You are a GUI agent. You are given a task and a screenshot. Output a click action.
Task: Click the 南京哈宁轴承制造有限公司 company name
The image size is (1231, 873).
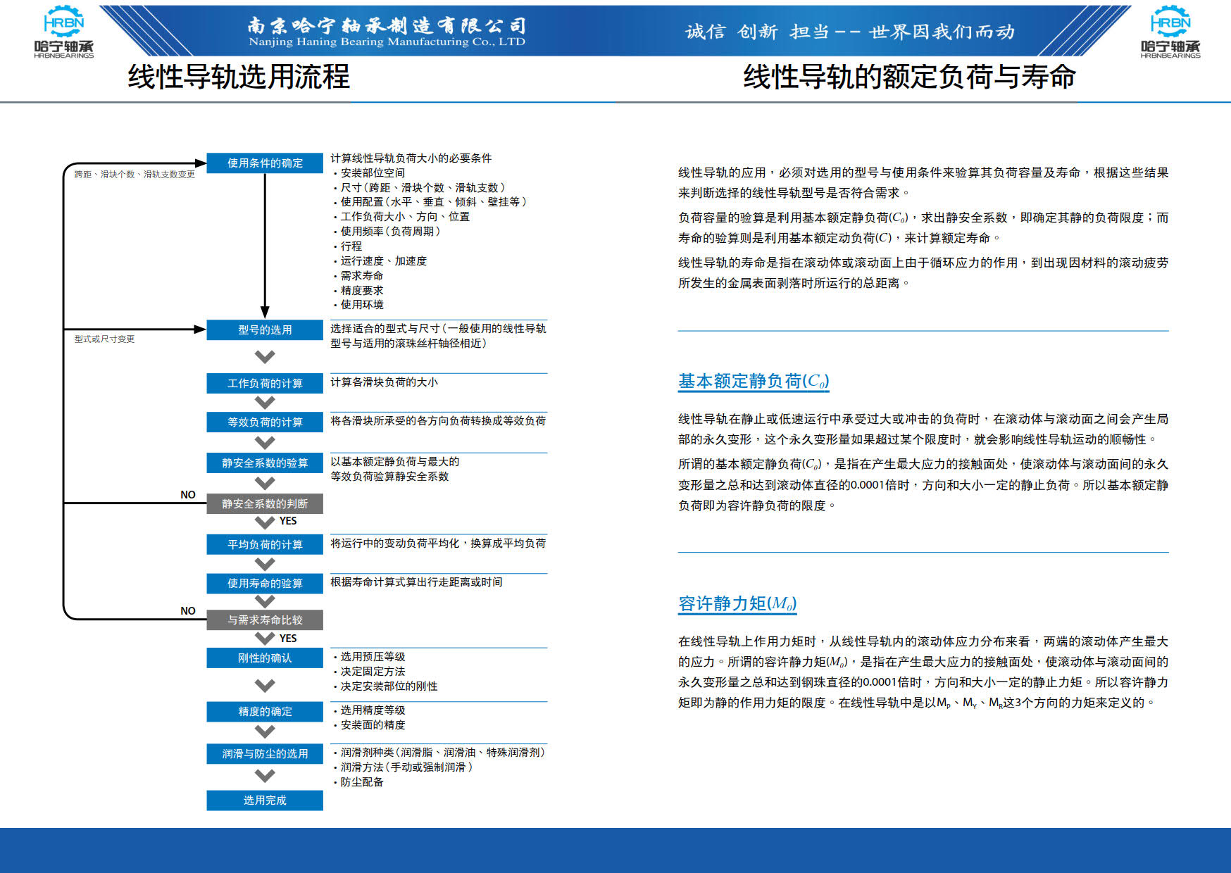click(x=387, y=26)
